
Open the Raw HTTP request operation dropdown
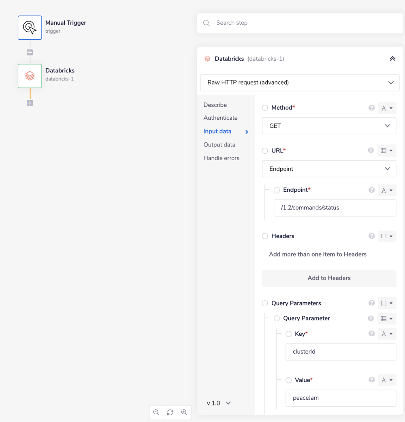[x=300, y=83]
